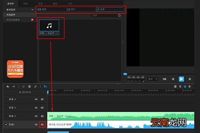Screen dimensions: 200x133
Task: Switch to the second top tab after 素材库
Action: (x=26, y=4)
